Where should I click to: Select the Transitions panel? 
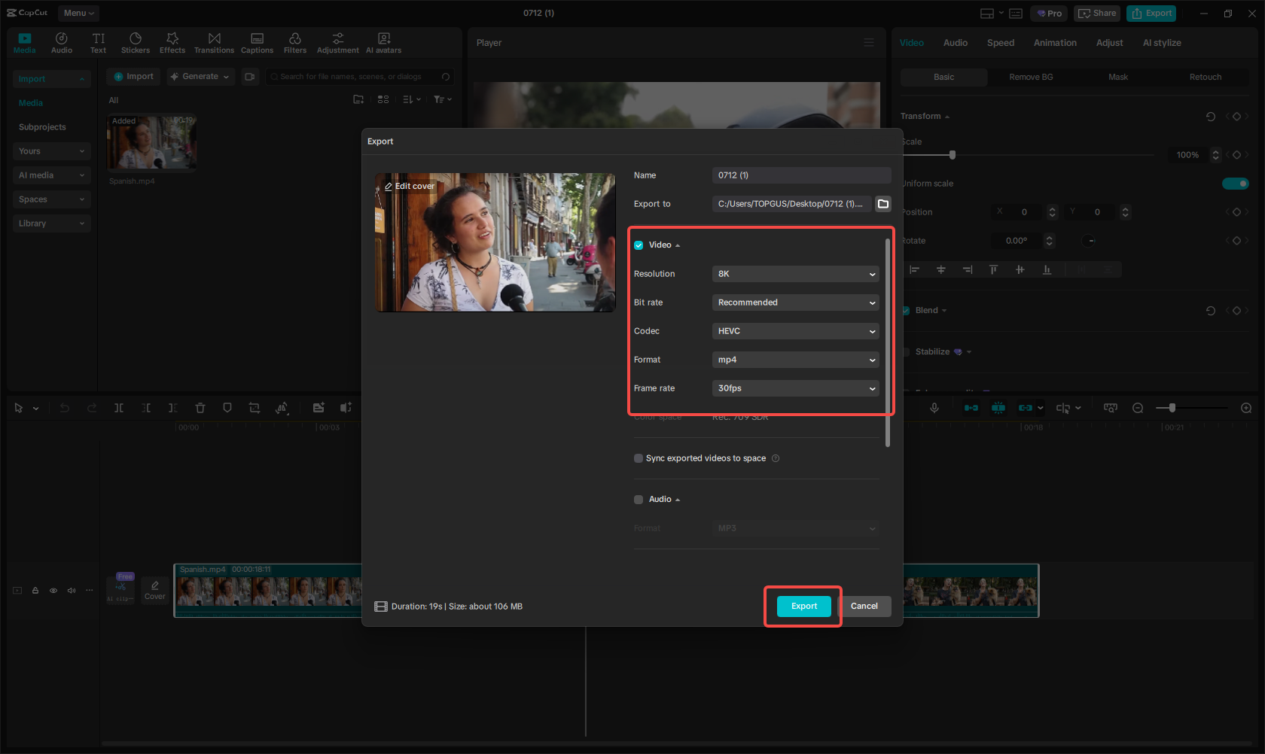tap(214, 41)
